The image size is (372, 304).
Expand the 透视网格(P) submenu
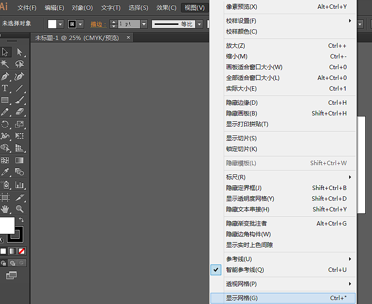point(283,284)
